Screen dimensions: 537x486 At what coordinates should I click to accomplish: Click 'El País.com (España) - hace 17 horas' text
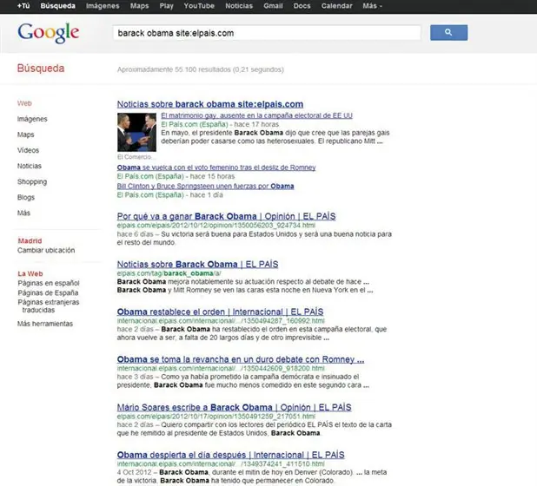tap(220, 124)
